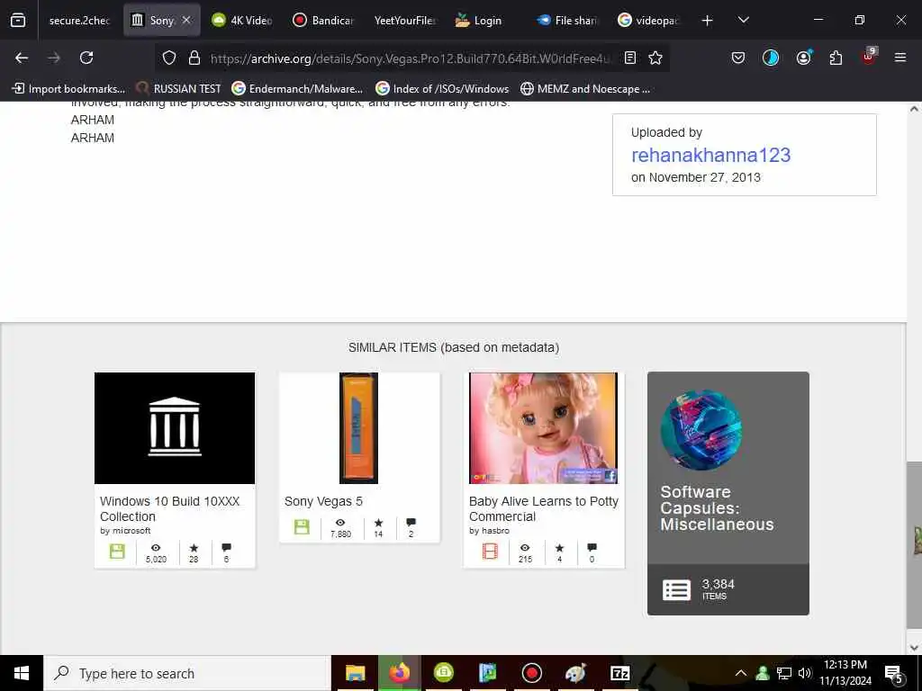Switch to the YeetYourFiles tab

[x=404, y=21]
